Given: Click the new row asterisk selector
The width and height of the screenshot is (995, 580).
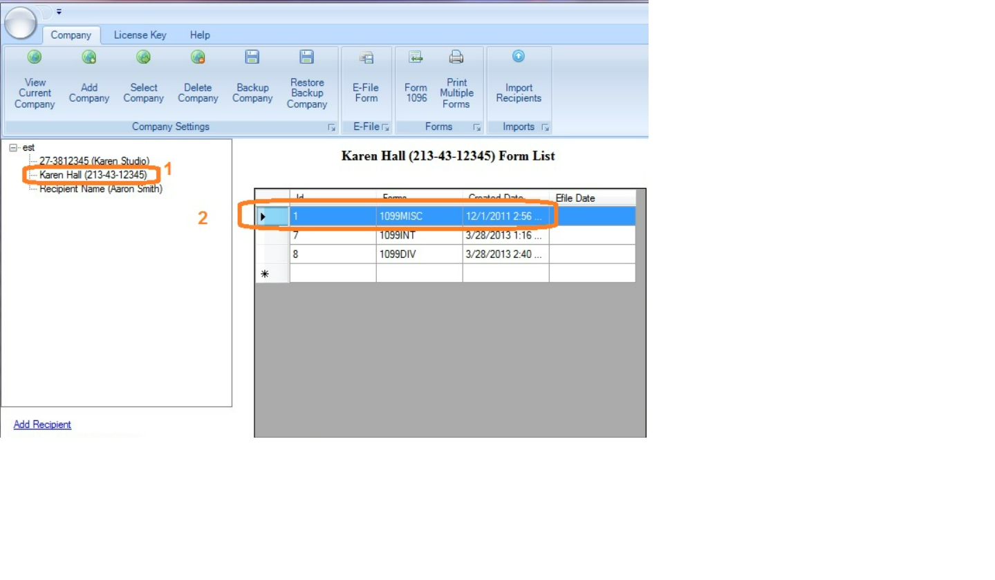Looking at the screenshot, I should 272,273.
